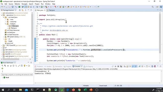
Task: Open the Project menu
Action: tap(37, 4)
